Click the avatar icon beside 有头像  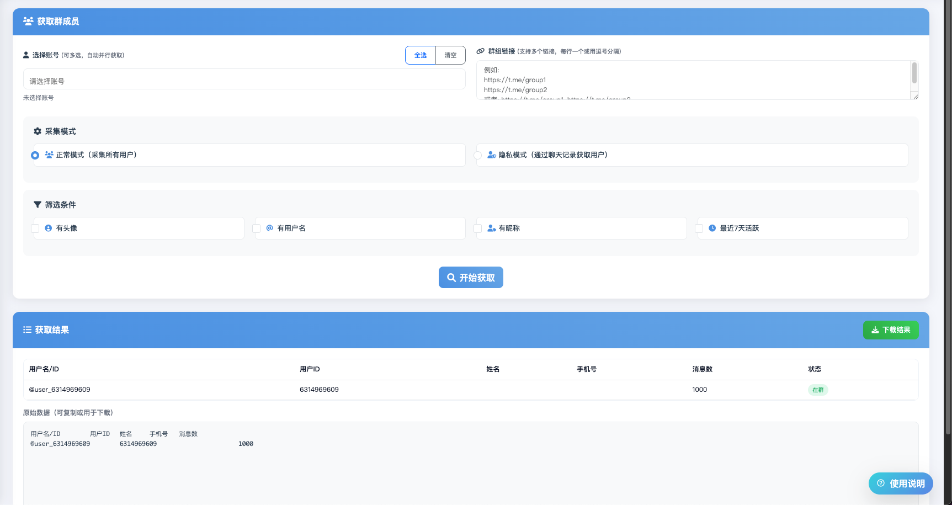tap(49, 228)
